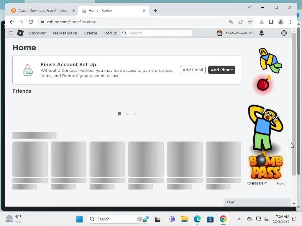This screenshot has width=302, height=226.
Task: Click the Friends heading
Action: click(x=22, y=91)
